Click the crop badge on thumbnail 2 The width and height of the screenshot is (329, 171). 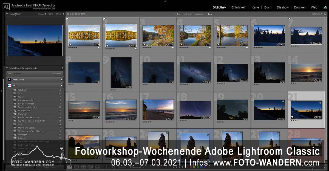[133, 46]
